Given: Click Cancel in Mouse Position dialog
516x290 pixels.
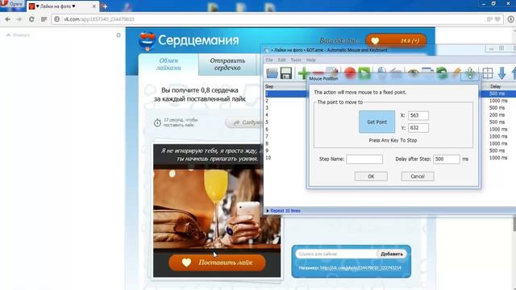Looking at the screenshot, I should 418,176.
